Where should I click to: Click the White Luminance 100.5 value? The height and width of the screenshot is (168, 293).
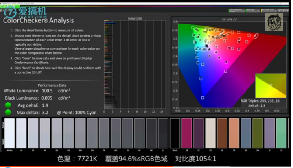(47, 91)
